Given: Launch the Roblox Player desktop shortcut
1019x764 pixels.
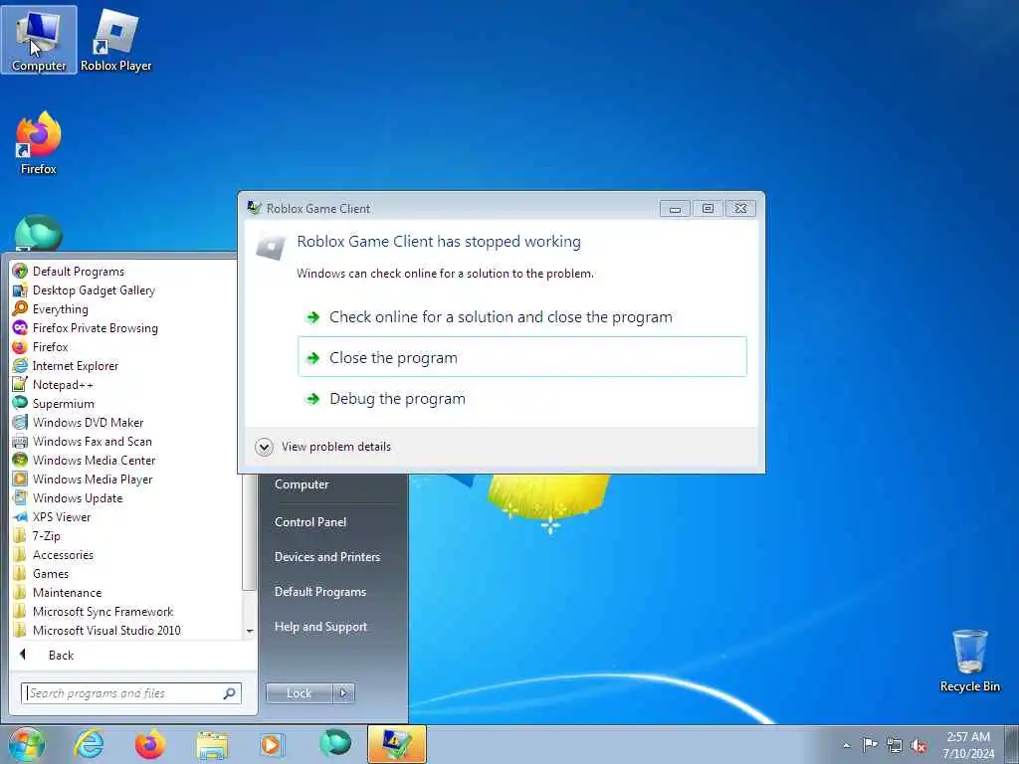Looking at the screenshot, I should pyautogui.click(x=115, y=40).
